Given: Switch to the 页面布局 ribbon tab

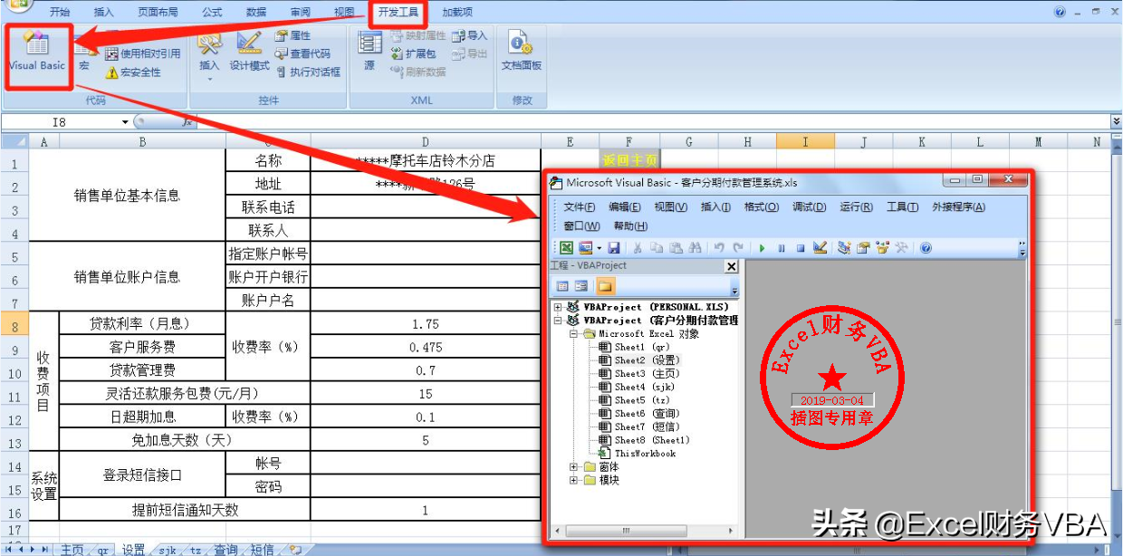Looking at the screenshot, I should [158, 12].
